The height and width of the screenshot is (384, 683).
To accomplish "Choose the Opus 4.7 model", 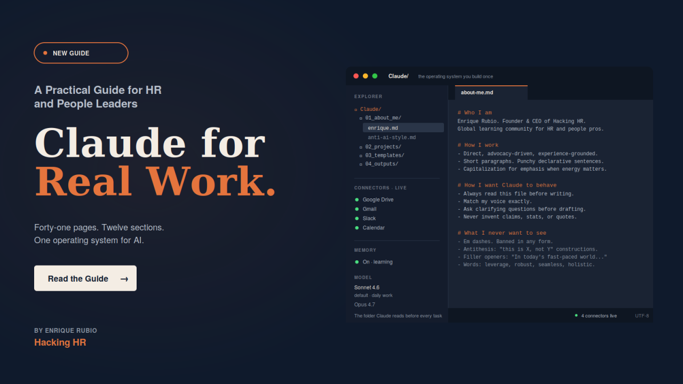I will (364, 305).
